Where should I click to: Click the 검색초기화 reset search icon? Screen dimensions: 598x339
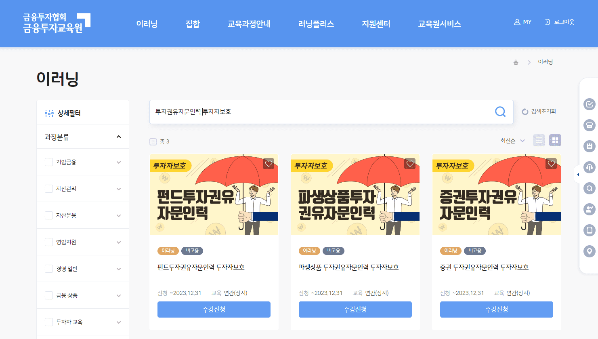pyautogui.click(x=539, y=112)
